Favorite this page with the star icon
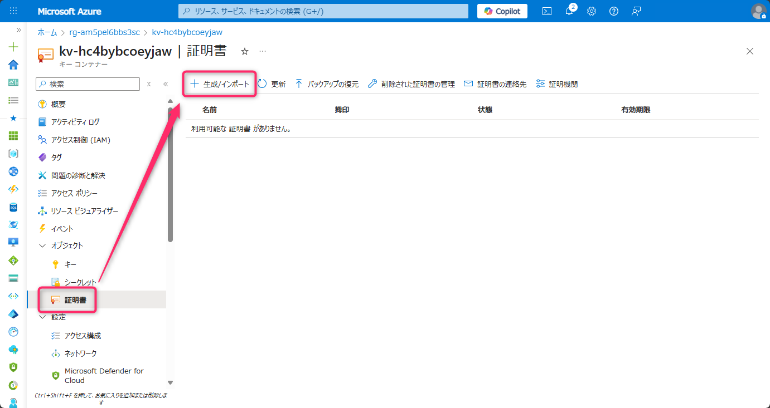Screen dimensions: 770x408 point(244,51)
